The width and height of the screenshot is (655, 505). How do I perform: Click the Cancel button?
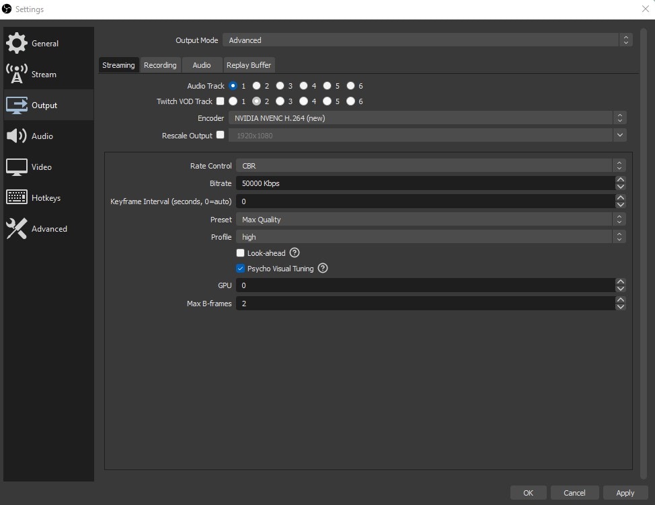(575, 492)
